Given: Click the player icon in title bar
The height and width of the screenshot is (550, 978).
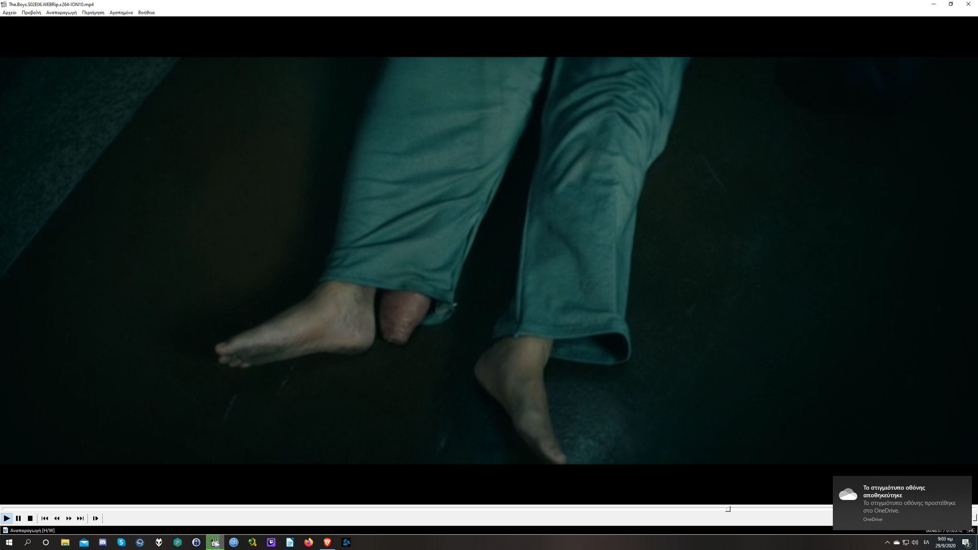Looking at the screenshot, I should point(4,4).
